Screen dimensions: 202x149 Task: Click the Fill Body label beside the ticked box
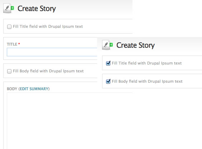[147, 81]
